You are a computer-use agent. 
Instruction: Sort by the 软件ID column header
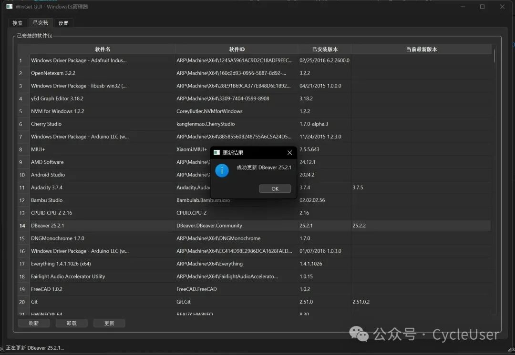coord(237,49)
